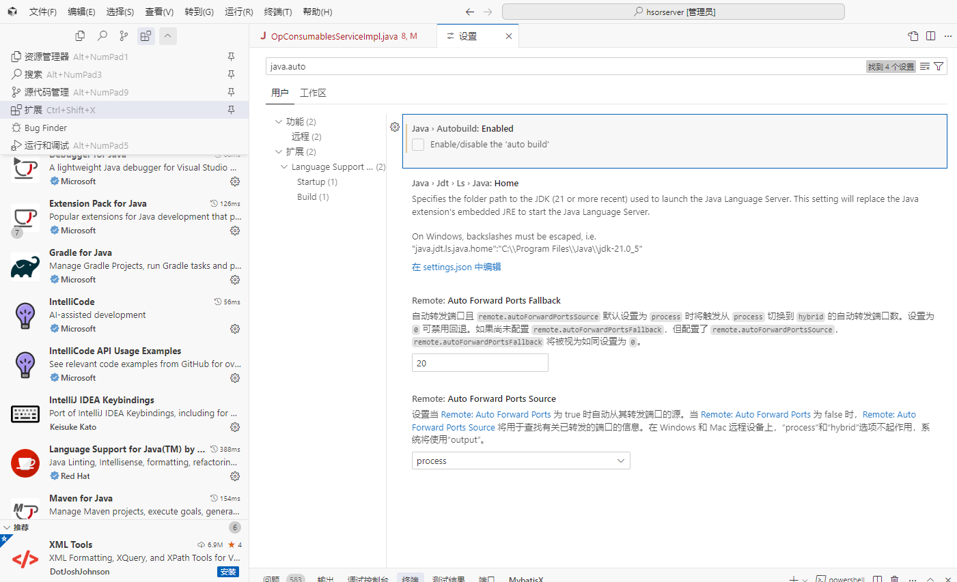Select Build (1) in settings tree
Screen dimensions: 957x582
(x=313, y=197)
